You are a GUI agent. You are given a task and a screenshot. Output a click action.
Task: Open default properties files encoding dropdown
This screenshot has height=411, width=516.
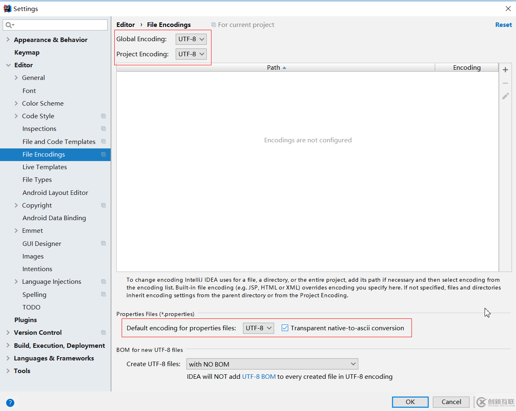[x=258, y=328]
